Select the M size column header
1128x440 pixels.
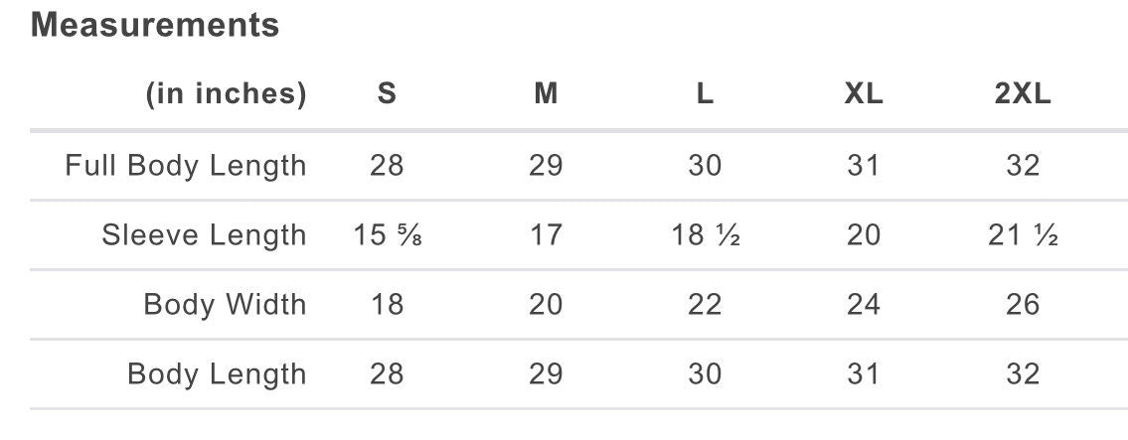click(546, 94)
